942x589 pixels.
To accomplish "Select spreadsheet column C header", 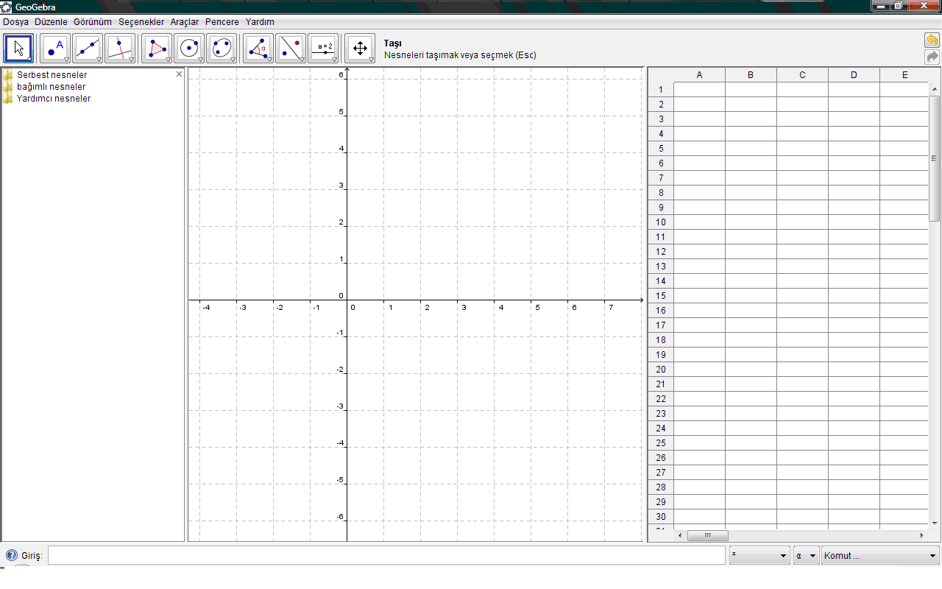I will pos(802,75).
